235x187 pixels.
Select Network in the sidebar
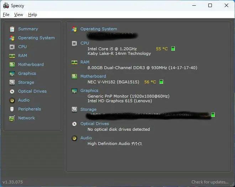coord(27,118)
